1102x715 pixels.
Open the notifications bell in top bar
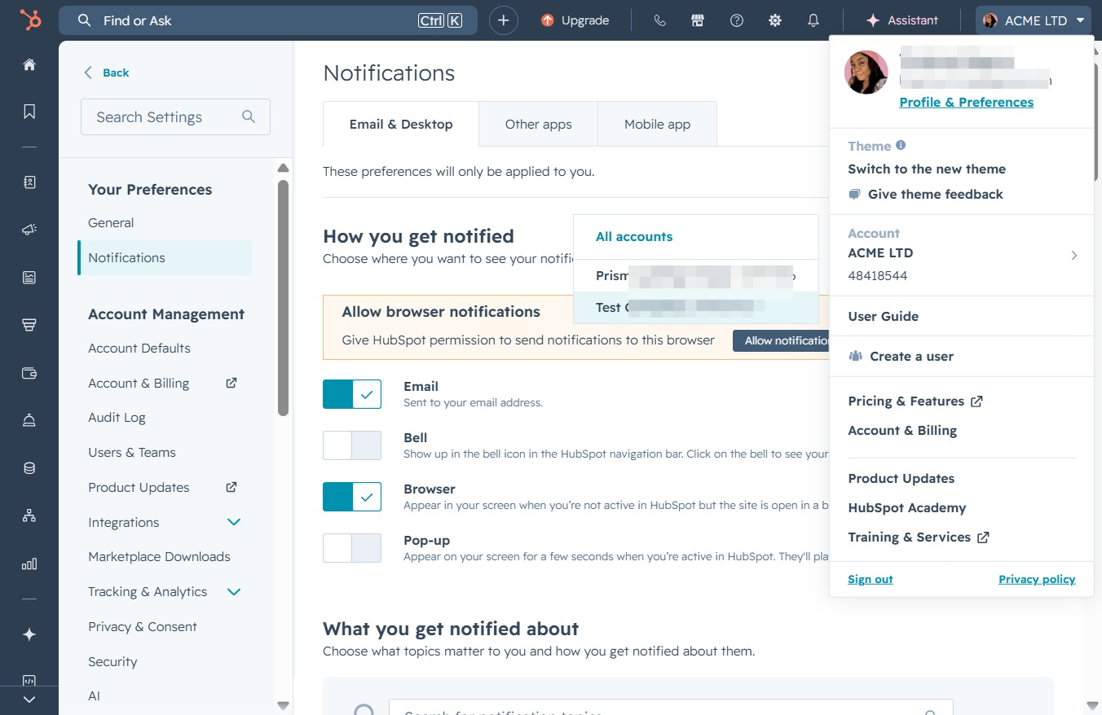click(x=813, y=20)
